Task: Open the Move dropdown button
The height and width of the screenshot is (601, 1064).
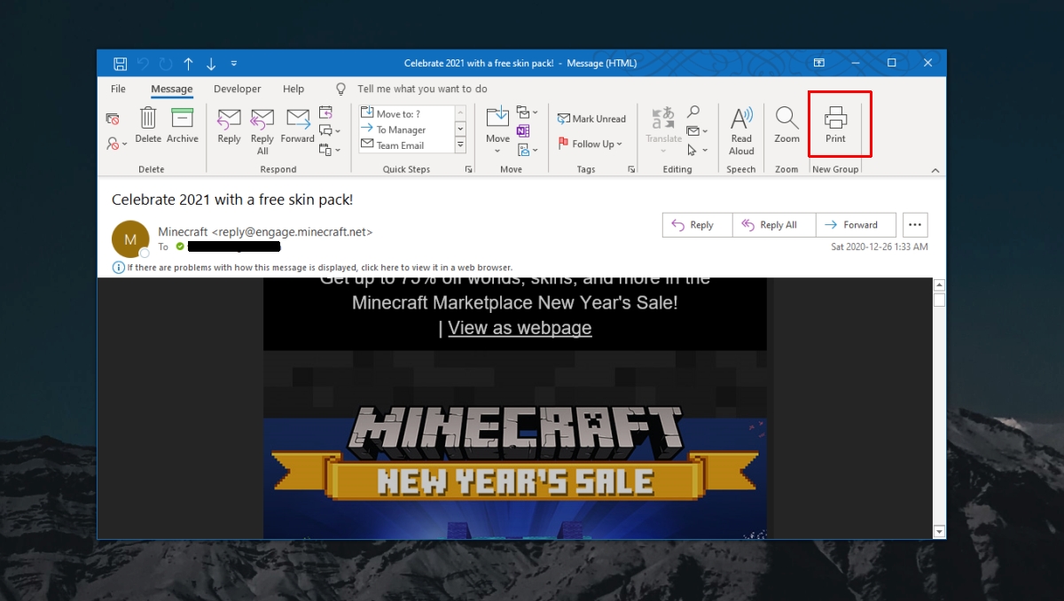Action: 497,130
